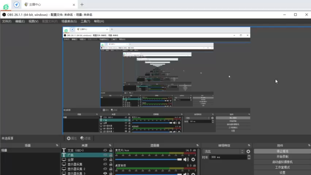Open a new browser tab with plus
The image size is (311, 175).
coord(82,5)
